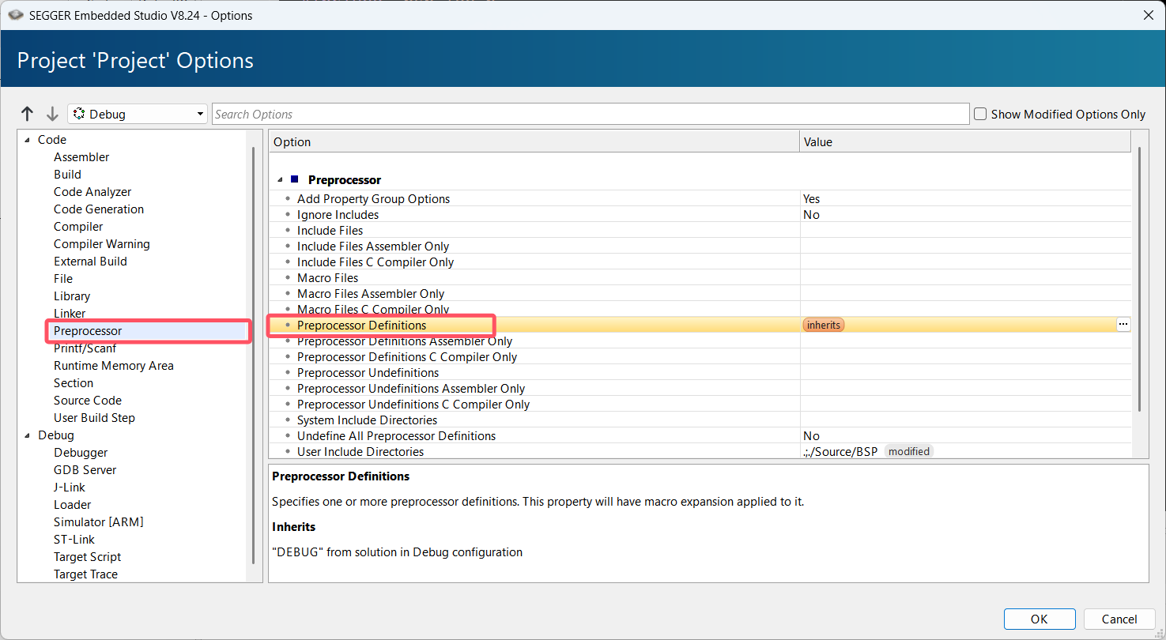
Task: Click the SEGGER app icon in title bar
Action: point(15,15)
